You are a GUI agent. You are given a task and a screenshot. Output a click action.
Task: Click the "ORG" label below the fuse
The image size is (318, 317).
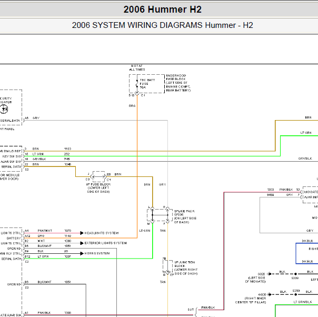point(132,106)
